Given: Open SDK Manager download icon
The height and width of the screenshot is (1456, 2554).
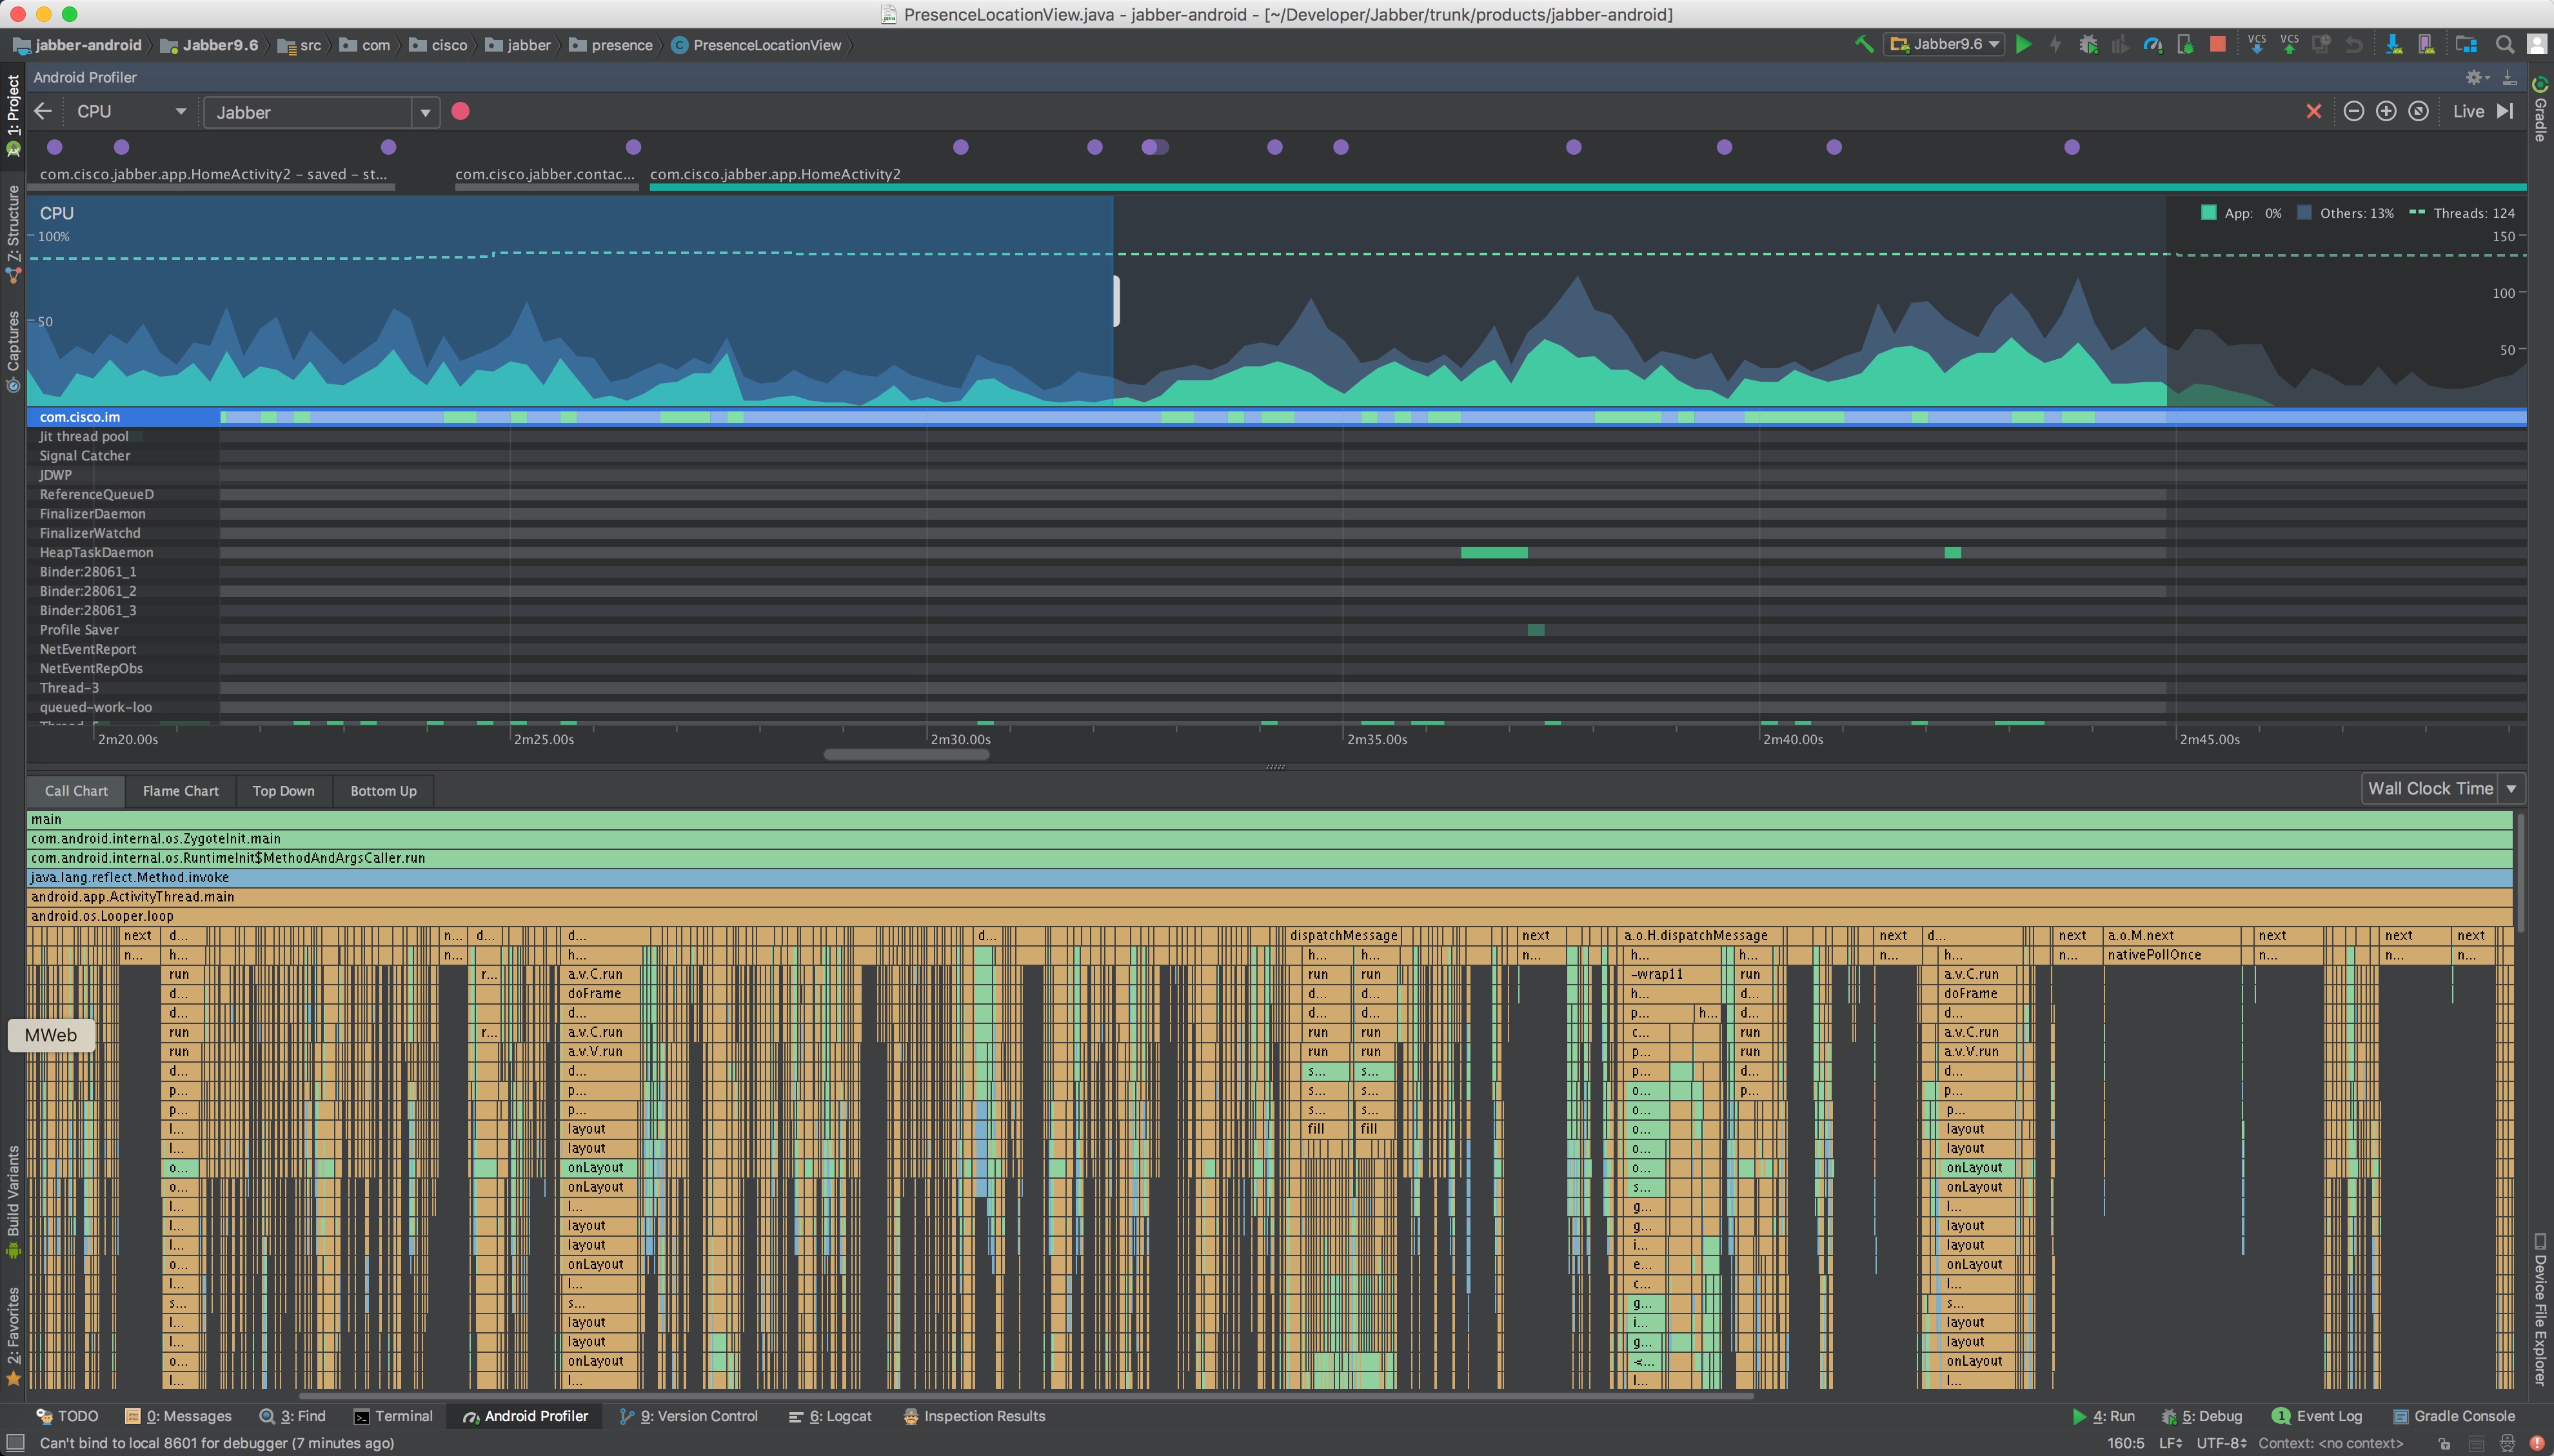Looking at the screenshot, I should (2394, 44).
